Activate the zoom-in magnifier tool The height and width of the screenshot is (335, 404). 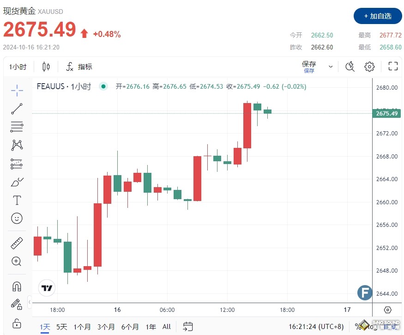17,261
